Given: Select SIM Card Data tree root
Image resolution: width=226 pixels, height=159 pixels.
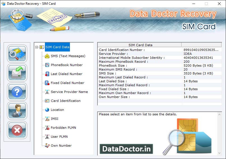Looking at the screenshot, I should coord(57,47).
